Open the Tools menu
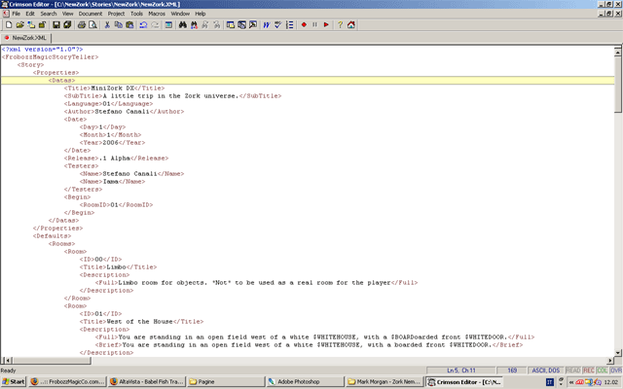 136,14
